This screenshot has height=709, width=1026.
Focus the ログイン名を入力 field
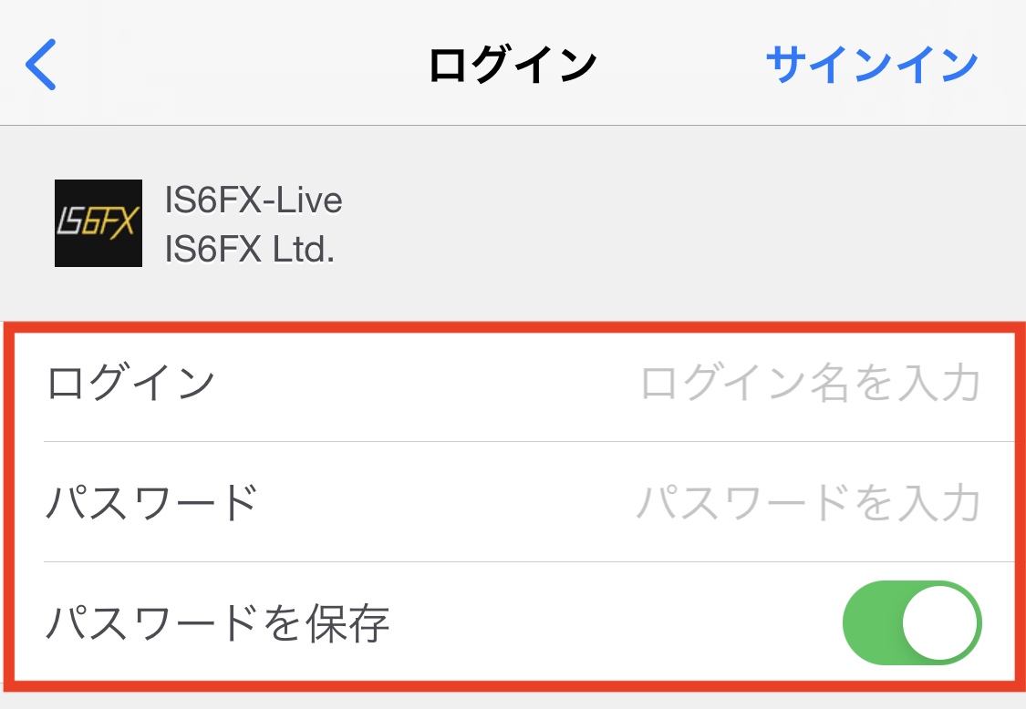click(810, 383)
